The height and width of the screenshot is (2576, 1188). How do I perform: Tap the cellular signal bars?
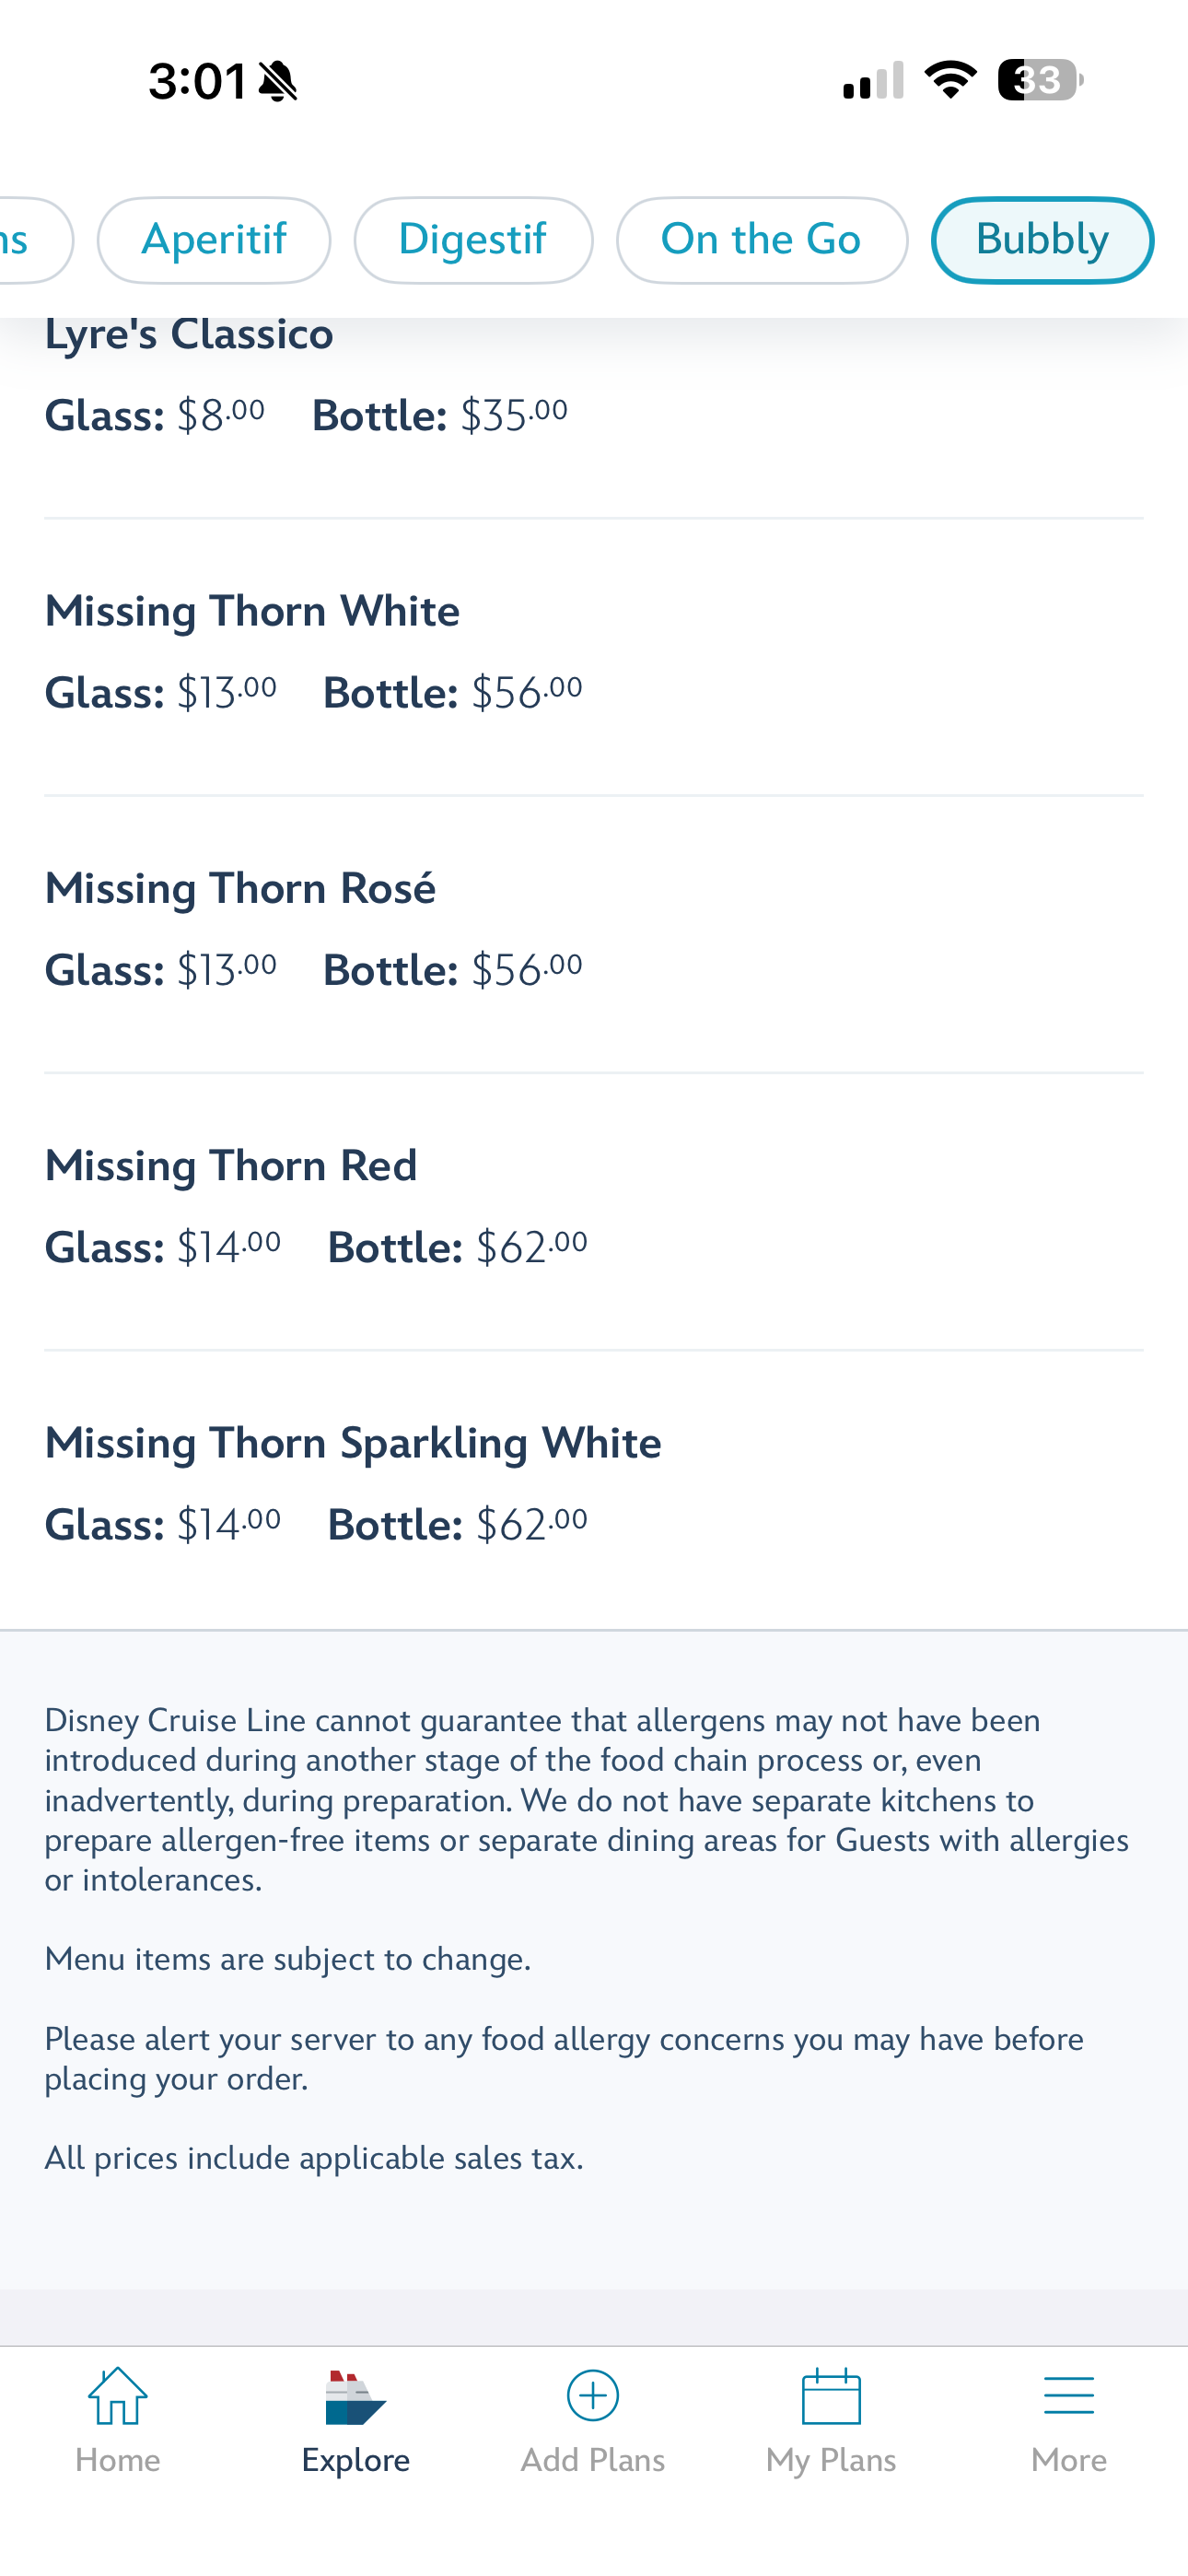pyautogui.click(x=873, y=80)
